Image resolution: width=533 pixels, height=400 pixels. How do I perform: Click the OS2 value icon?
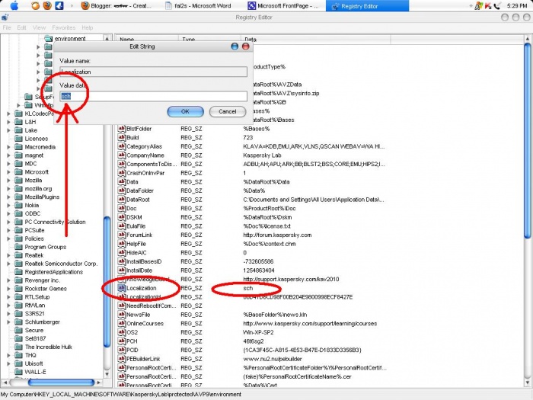[x=121, y=332]
